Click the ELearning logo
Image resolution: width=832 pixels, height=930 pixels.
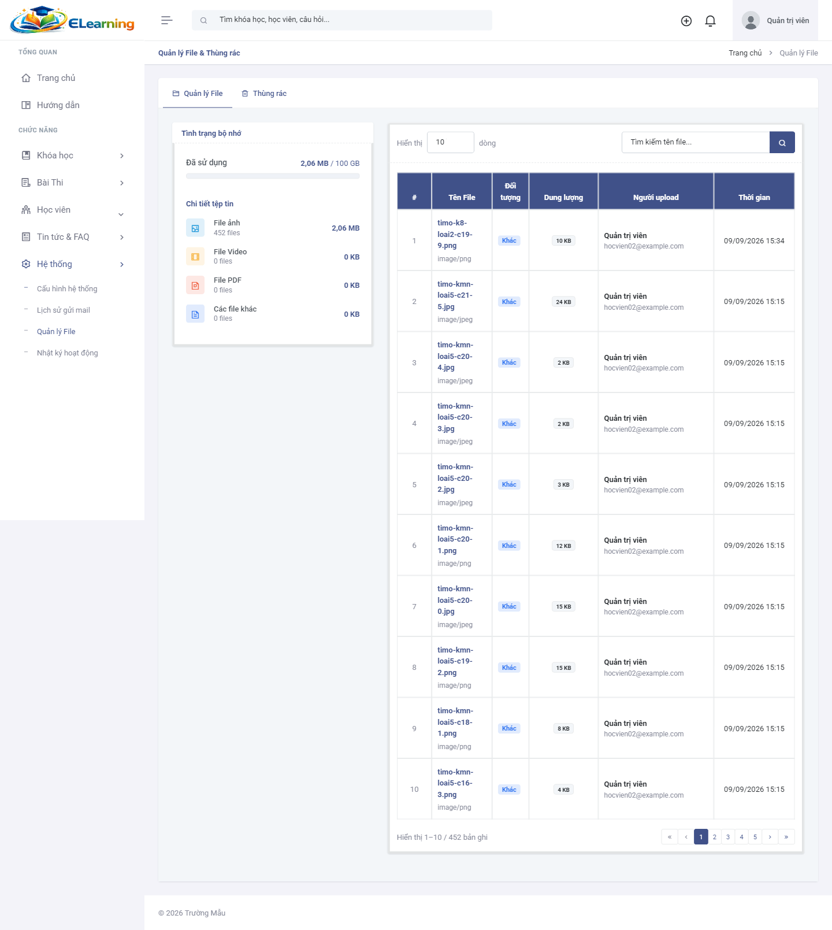pos(72,20)
